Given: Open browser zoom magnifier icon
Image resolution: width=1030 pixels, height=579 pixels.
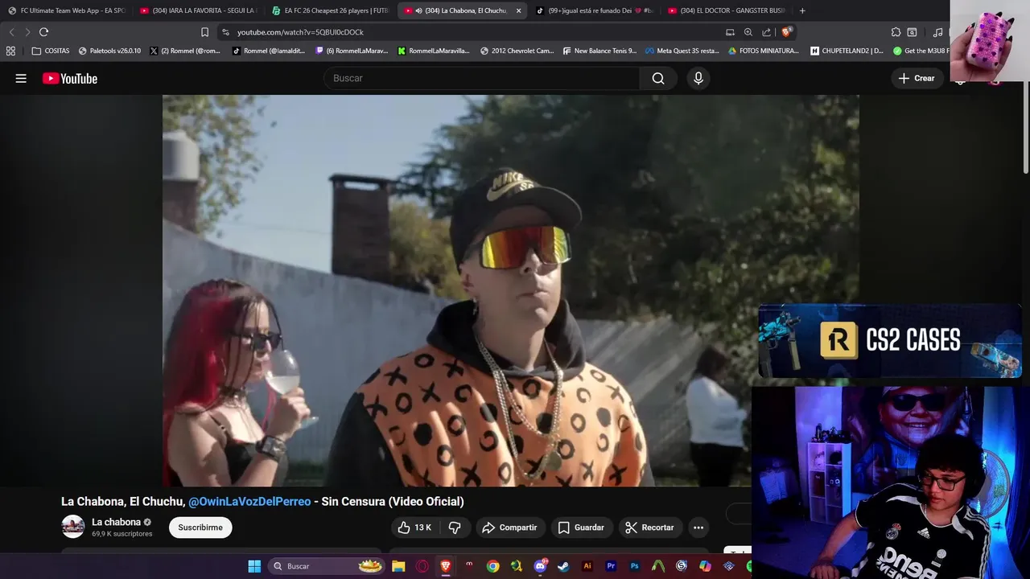Looking at the screenshot, I should point(748,32).
